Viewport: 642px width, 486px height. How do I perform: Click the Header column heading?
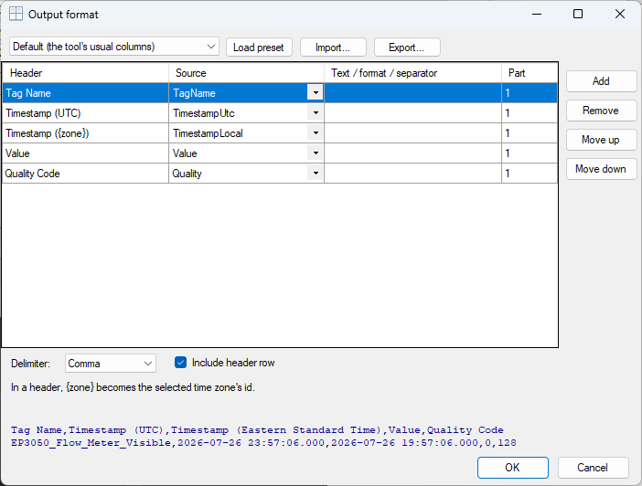(x=86, y=73)
